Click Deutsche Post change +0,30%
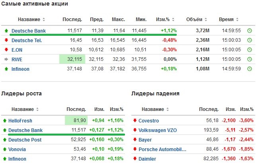This screenshot has height=163, width=256. pos(115,140)
